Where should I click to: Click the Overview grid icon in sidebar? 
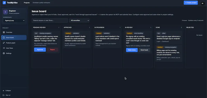pos(4,32)
